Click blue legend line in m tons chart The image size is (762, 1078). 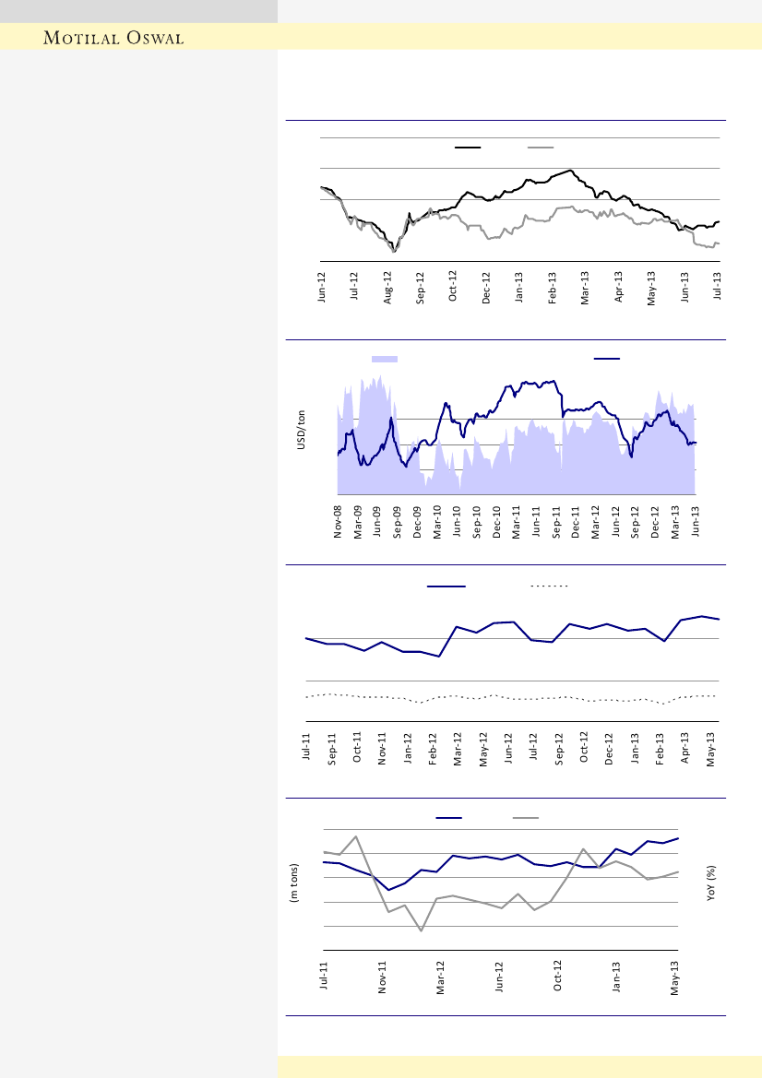click(449, 817)
